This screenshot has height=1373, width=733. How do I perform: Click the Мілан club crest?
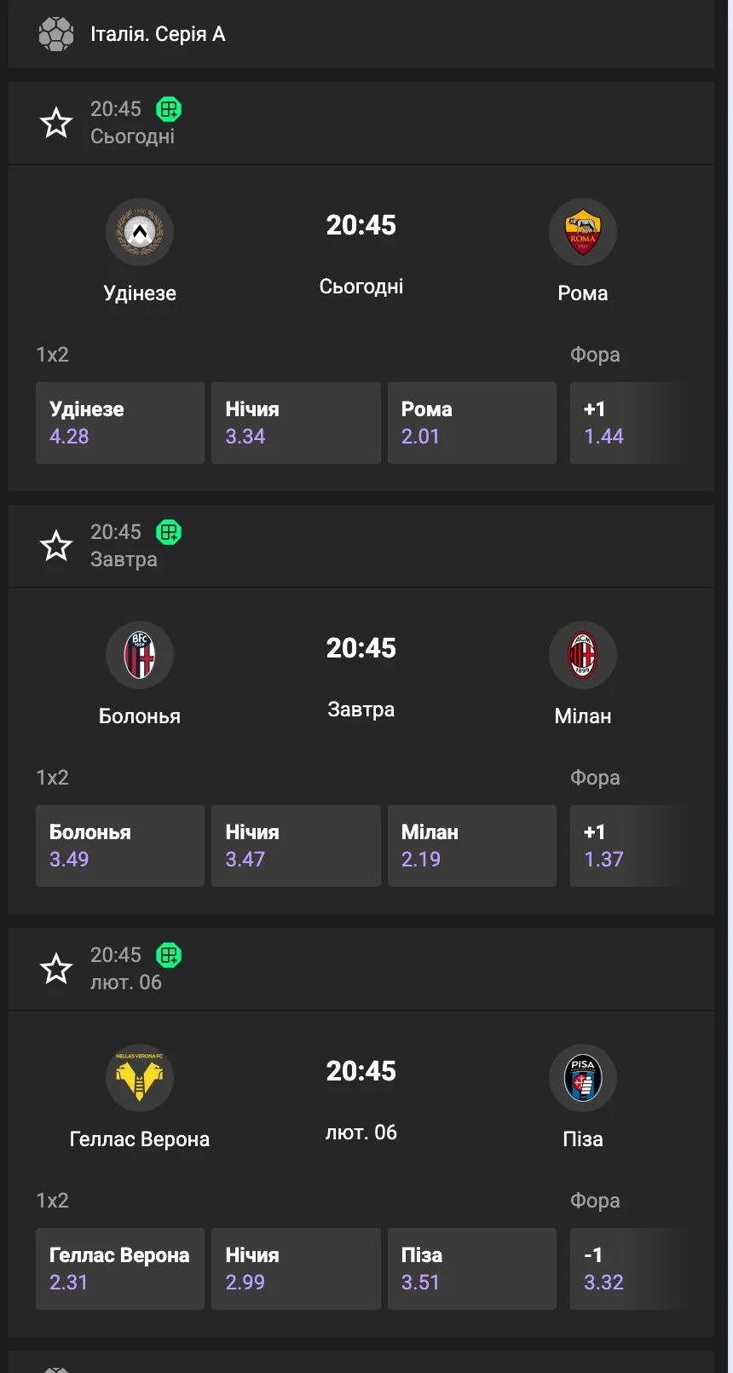click(x=583, y=655)
